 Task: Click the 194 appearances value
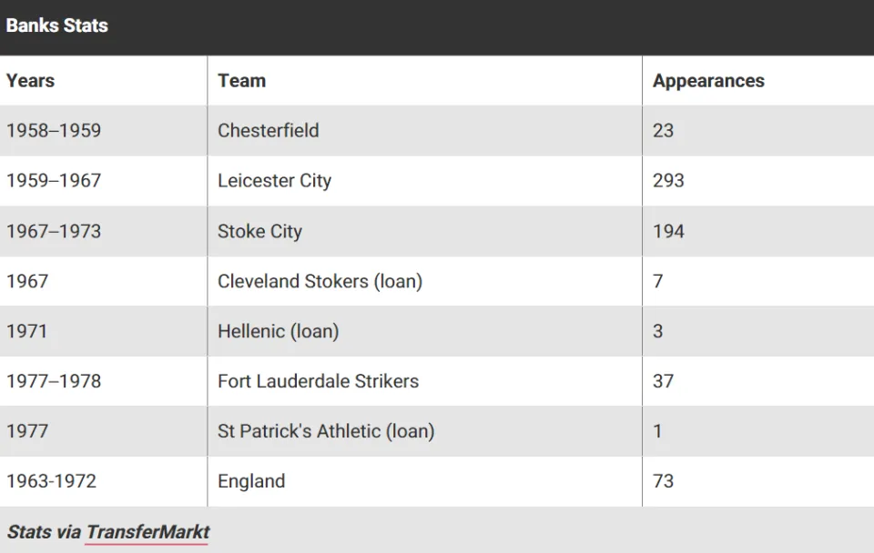coord(668,231)
